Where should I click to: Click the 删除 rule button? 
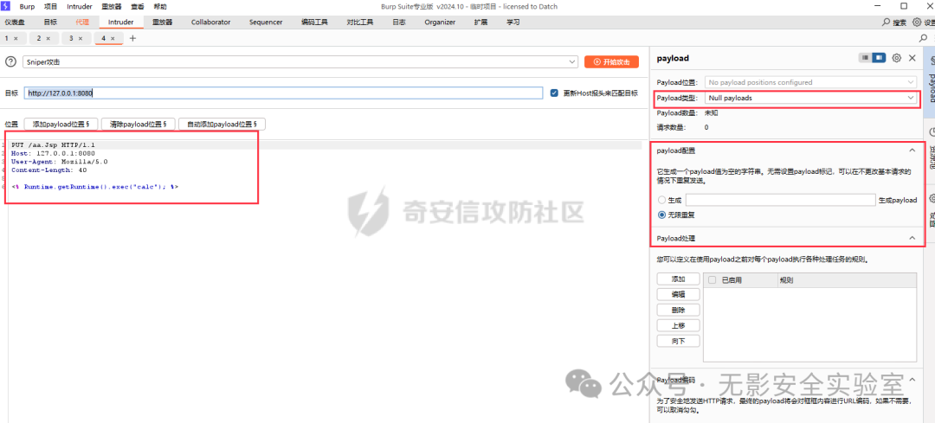pos(678,310)
